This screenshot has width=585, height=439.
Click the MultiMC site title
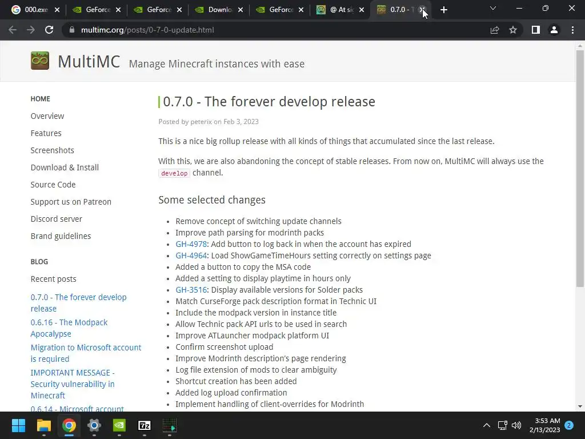(x=89, y=62)
